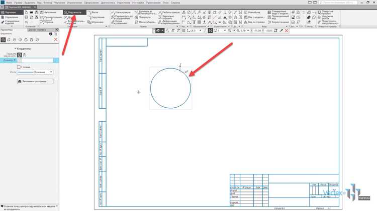Switch to the Параметры tab
The image size is (377, 211).
(7, 30)
